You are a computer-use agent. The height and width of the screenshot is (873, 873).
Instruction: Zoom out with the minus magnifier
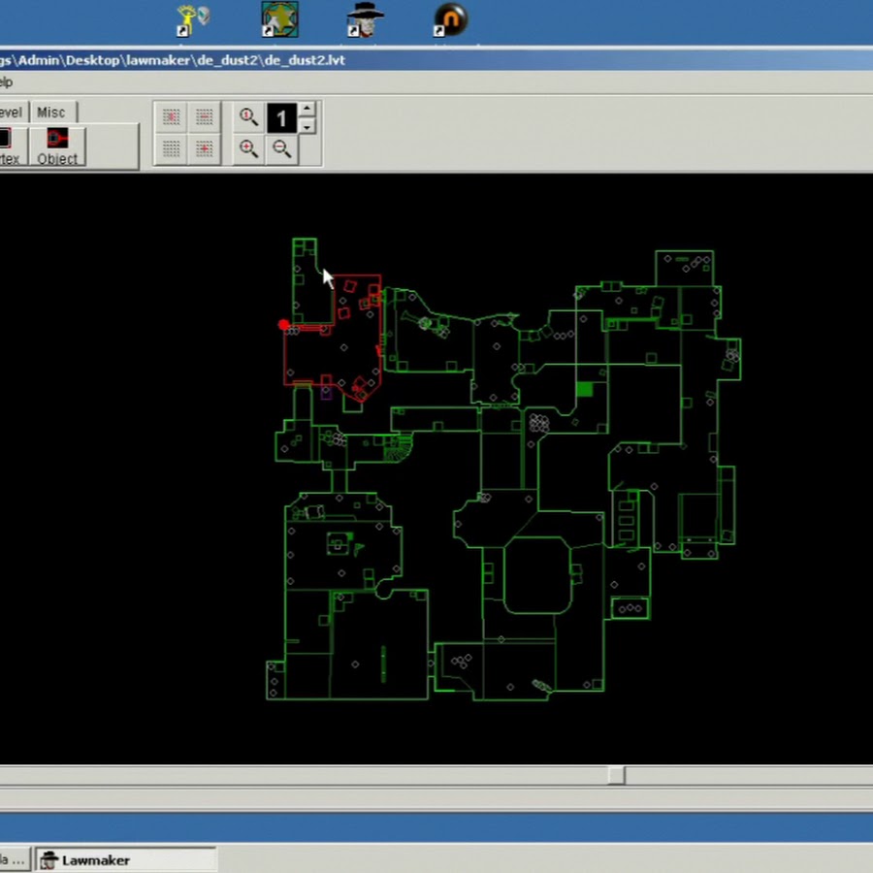[281, 148]
